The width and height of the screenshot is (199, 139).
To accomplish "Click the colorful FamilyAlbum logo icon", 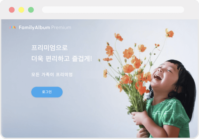I will pos(13,27).
